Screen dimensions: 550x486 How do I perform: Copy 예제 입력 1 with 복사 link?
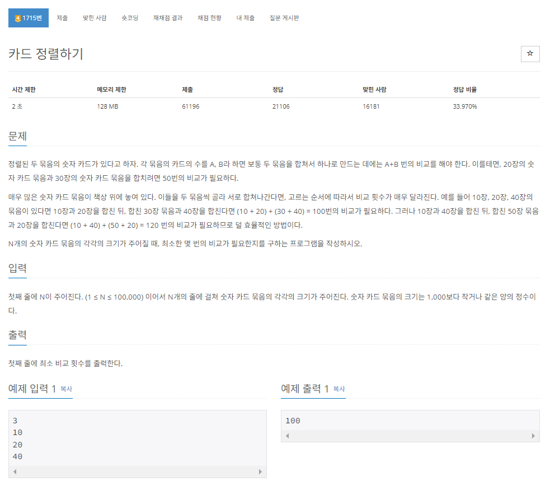(66, 389)
